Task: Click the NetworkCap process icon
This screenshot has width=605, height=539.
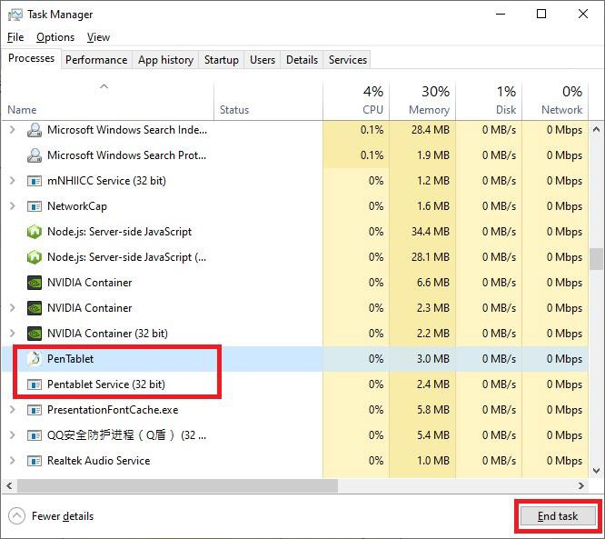Action: point(35,206)
